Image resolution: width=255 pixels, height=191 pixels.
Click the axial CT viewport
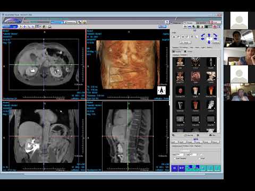coord(44,65)
